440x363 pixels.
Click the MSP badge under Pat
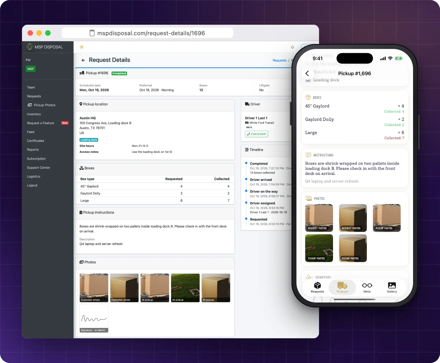(x=31, y=69)
